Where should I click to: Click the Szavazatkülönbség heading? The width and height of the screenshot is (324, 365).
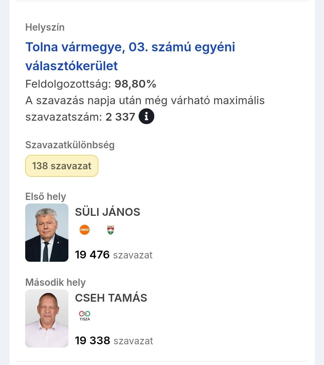click(x=70, y=145)
